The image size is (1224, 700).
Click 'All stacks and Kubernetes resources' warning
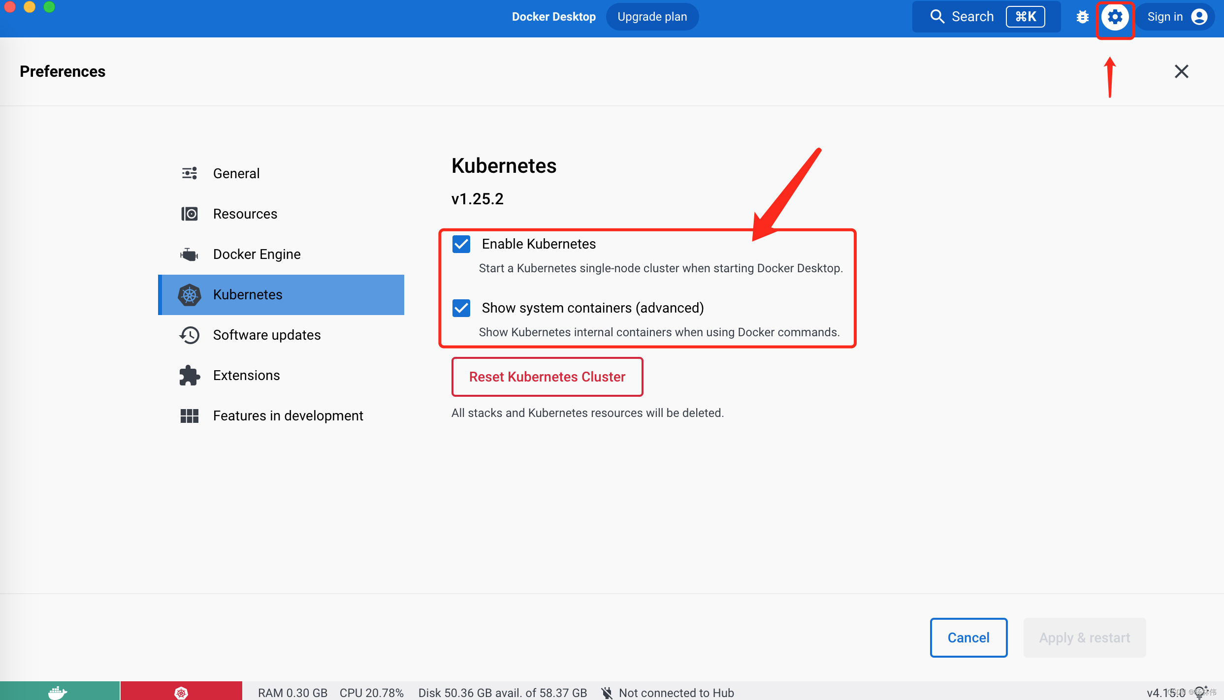coord(588,413)
